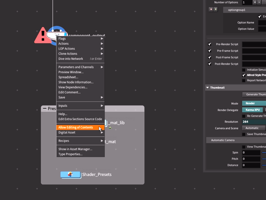Collapse the Thumbnail section
Viewport: 266px width, 200px height.
click(x=207, y=88)
